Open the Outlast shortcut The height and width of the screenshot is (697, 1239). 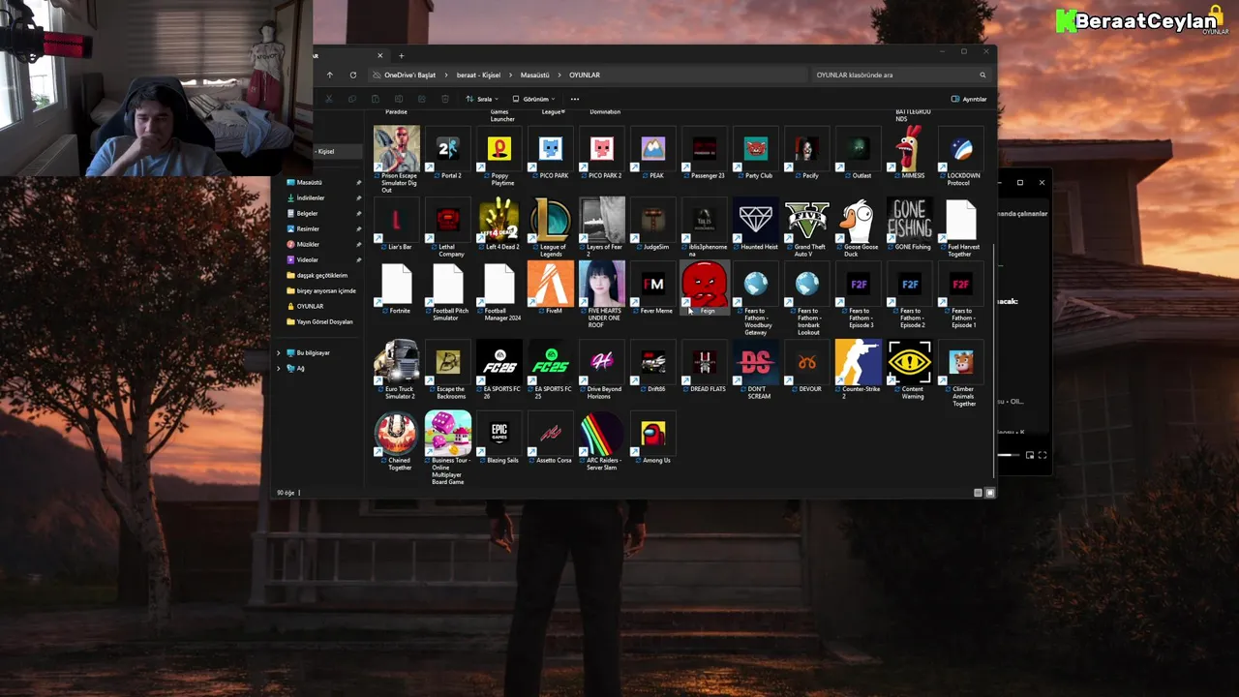point(859,153)
